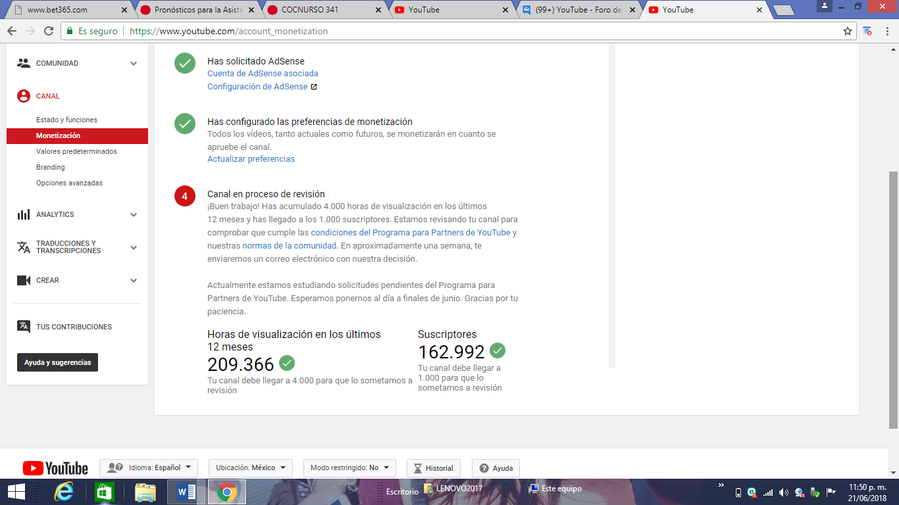Screen dimensions: 899x505
Task: Click the Chrome taskbar icon
Action: (227, 492)
